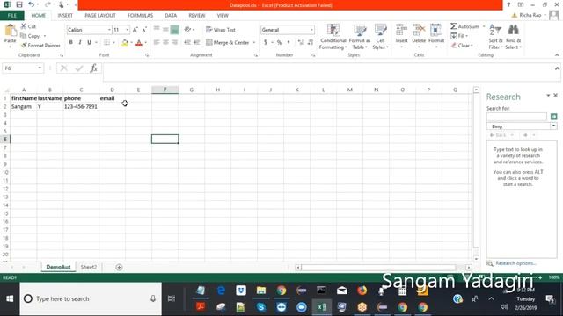This screenshot has width=563, height=316.
Task: Open Find & Select binoculars menu
Action: (x=513, y=37)
